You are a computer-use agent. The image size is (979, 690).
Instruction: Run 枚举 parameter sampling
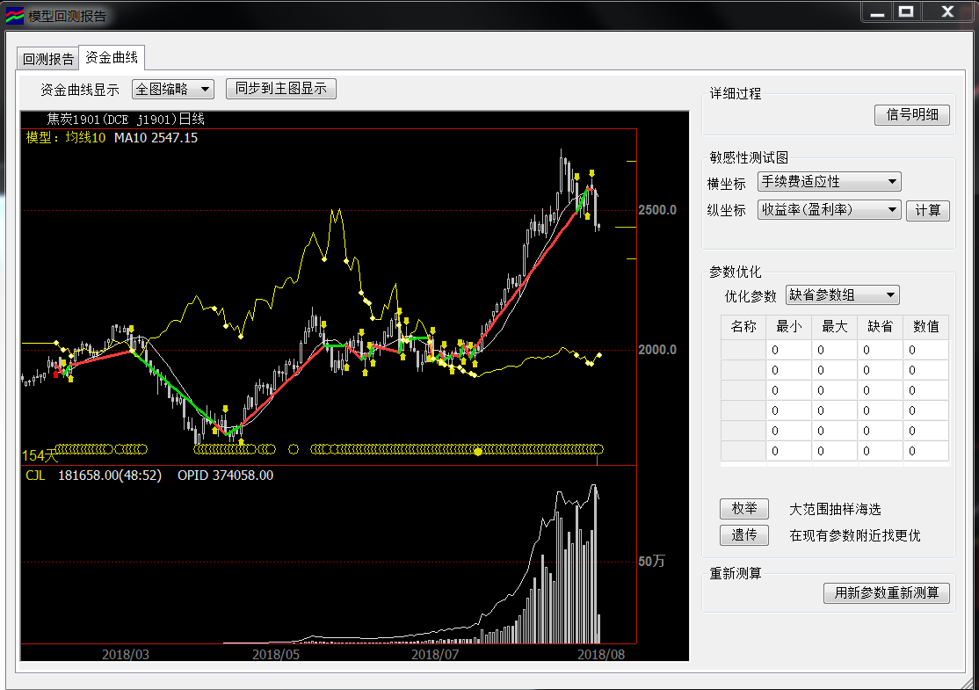pyautogui.click(x=743, y=509)
